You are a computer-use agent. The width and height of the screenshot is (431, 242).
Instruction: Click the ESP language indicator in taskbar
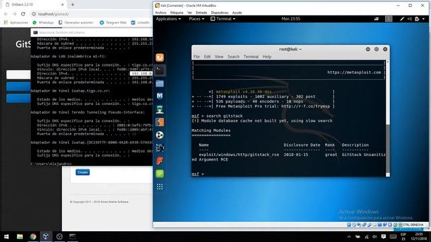(403, 237)
